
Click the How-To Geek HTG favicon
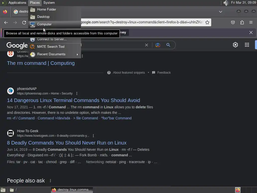tap(11, 133)
